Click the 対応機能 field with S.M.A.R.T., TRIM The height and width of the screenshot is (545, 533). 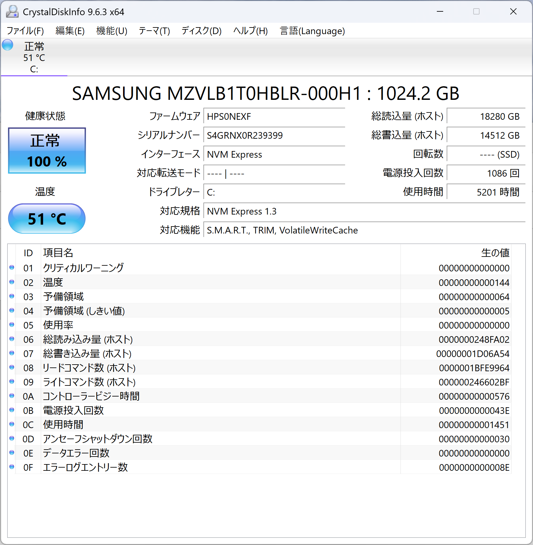tap(364, 230)
